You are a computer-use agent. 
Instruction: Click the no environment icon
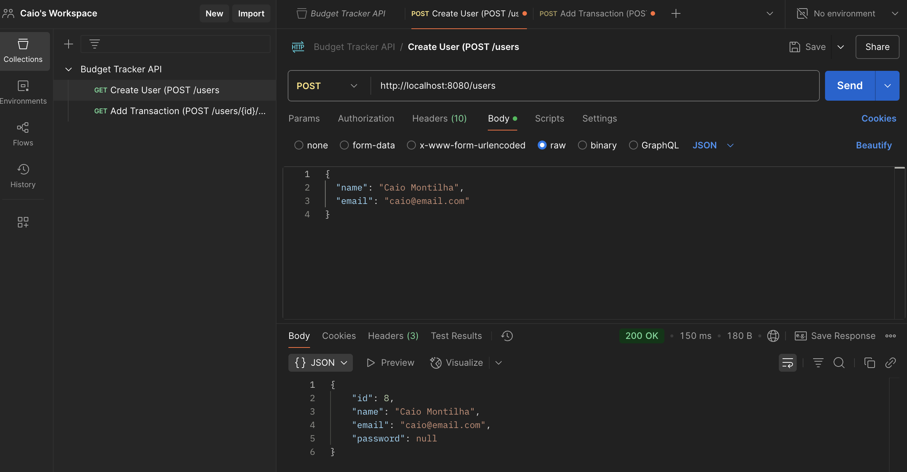[802, 13]
